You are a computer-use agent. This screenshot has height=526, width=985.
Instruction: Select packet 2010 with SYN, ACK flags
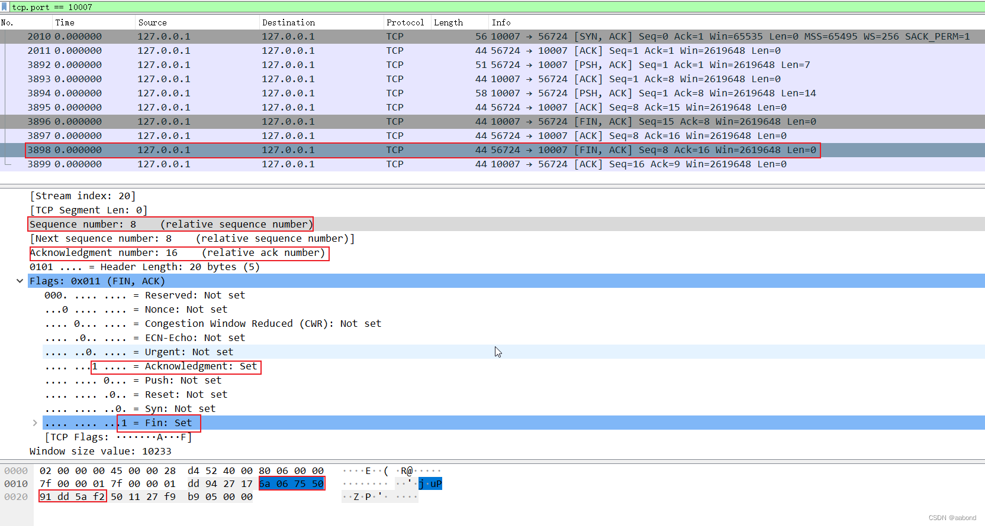pos(492,37)
